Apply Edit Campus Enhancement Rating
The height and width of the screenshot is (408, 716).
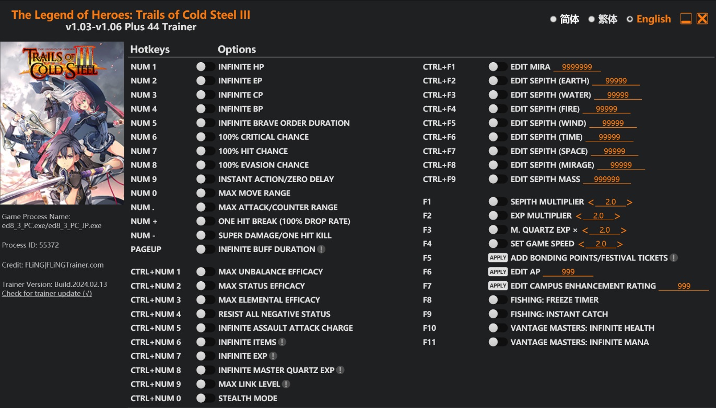pos(498,286)
